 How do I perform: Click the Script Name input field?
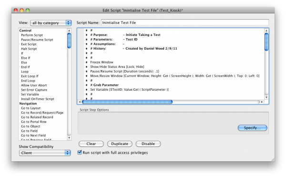tap(185, 22)
